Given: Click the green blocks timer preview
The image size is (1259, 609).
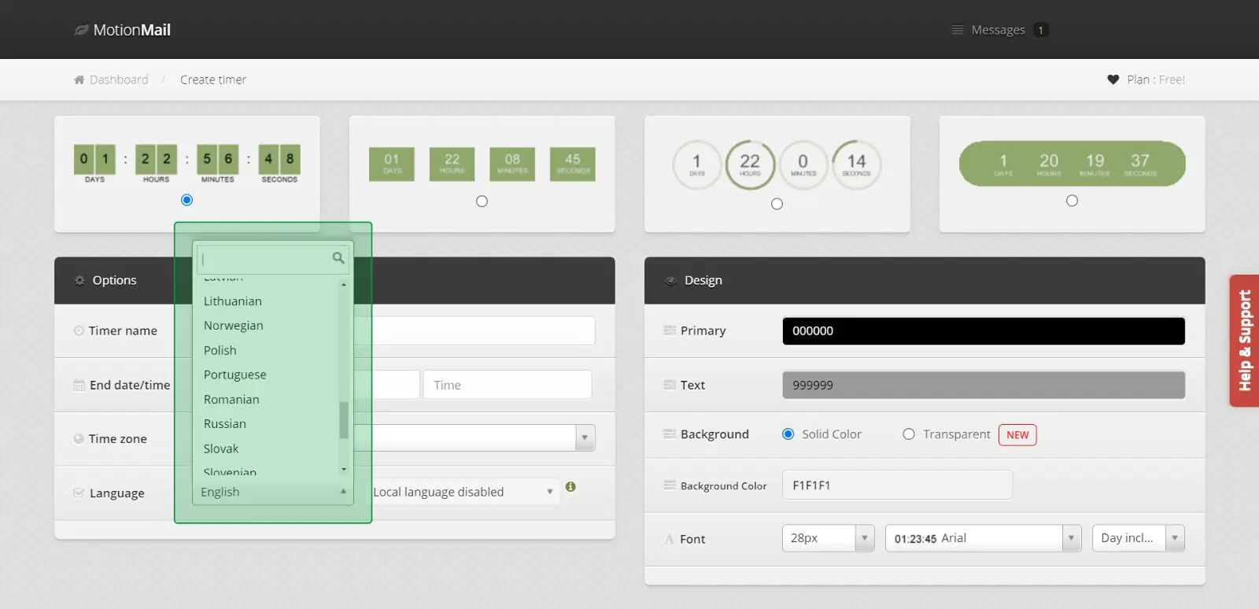Looking at the screenshot, I should (x=482, y=164).
